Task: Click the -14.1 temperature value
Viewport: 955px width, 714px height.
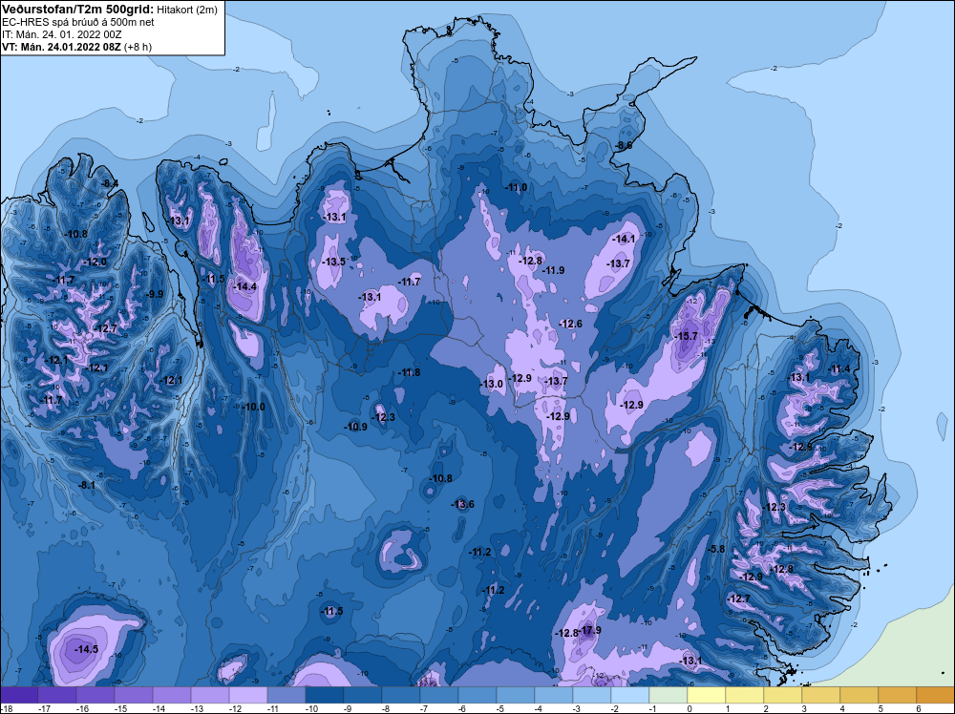Action: coord(624,240)
